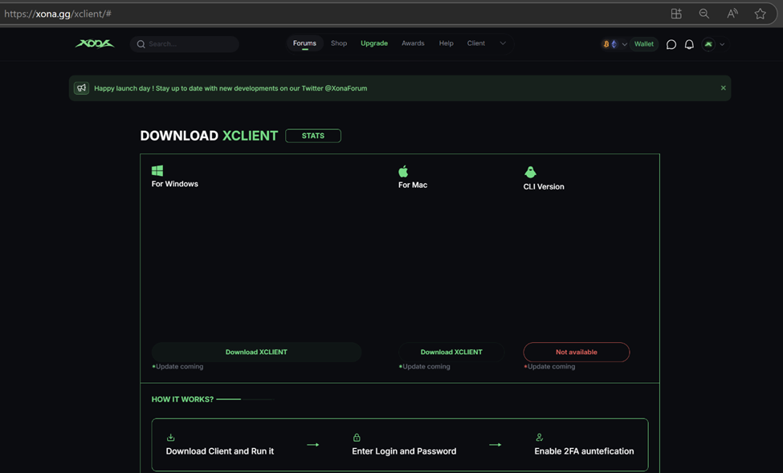This screenshot has width=783, height=473.
Task: Click the Ethereum currency icon
Action: tap(614, 44)
